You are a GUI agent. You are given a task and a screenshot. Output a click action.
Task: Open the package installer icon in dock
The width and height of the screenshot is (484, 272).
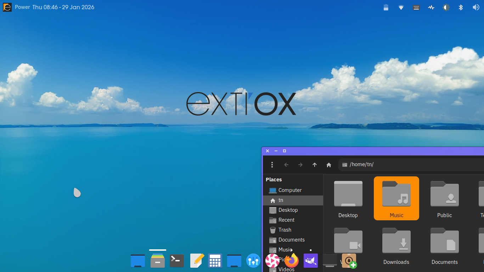349,261
